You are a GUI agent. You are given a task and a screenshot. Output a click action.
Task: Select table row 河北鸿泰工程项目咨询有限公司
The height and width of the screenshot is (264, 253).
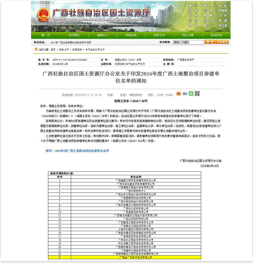125,244
